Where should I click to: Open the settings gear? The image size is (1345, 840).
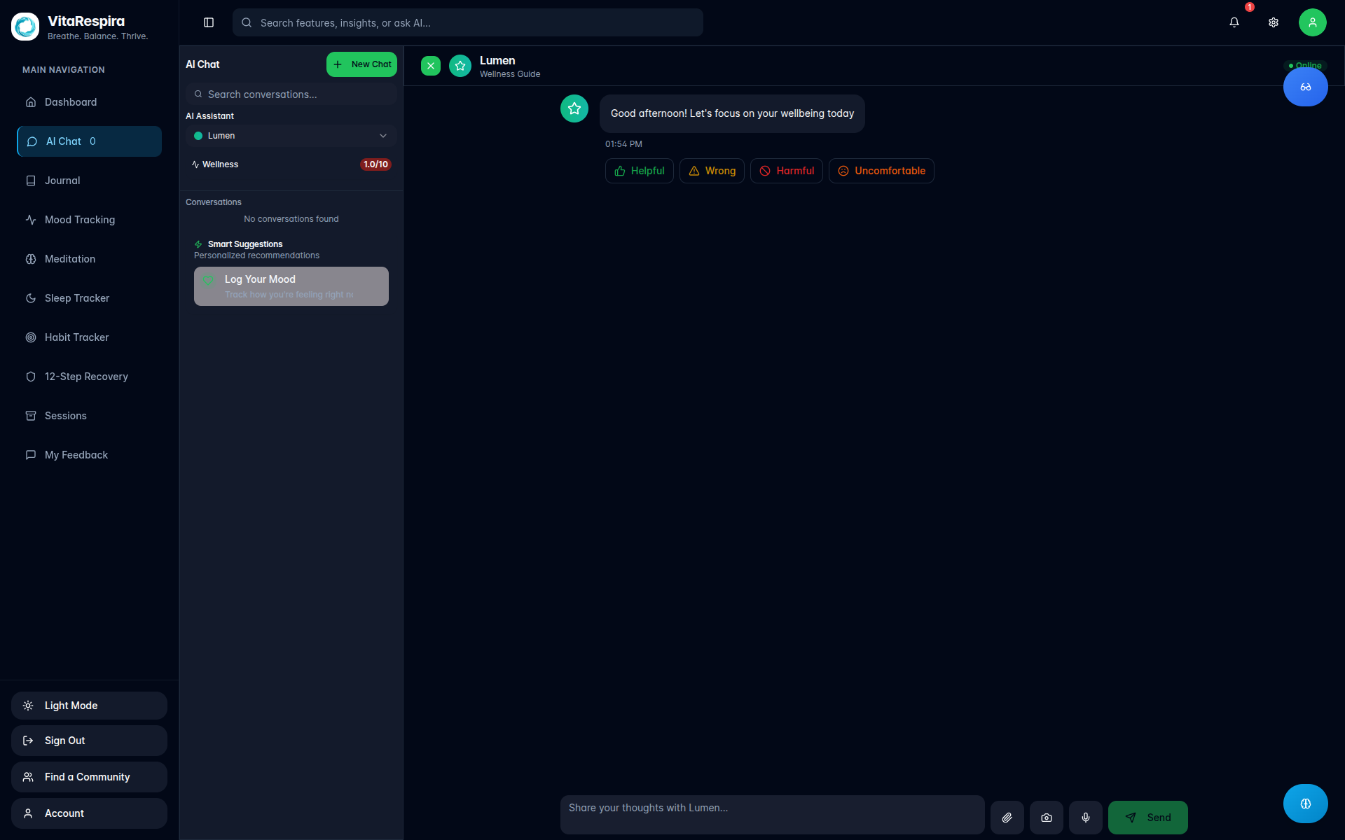click(1274, 22)
